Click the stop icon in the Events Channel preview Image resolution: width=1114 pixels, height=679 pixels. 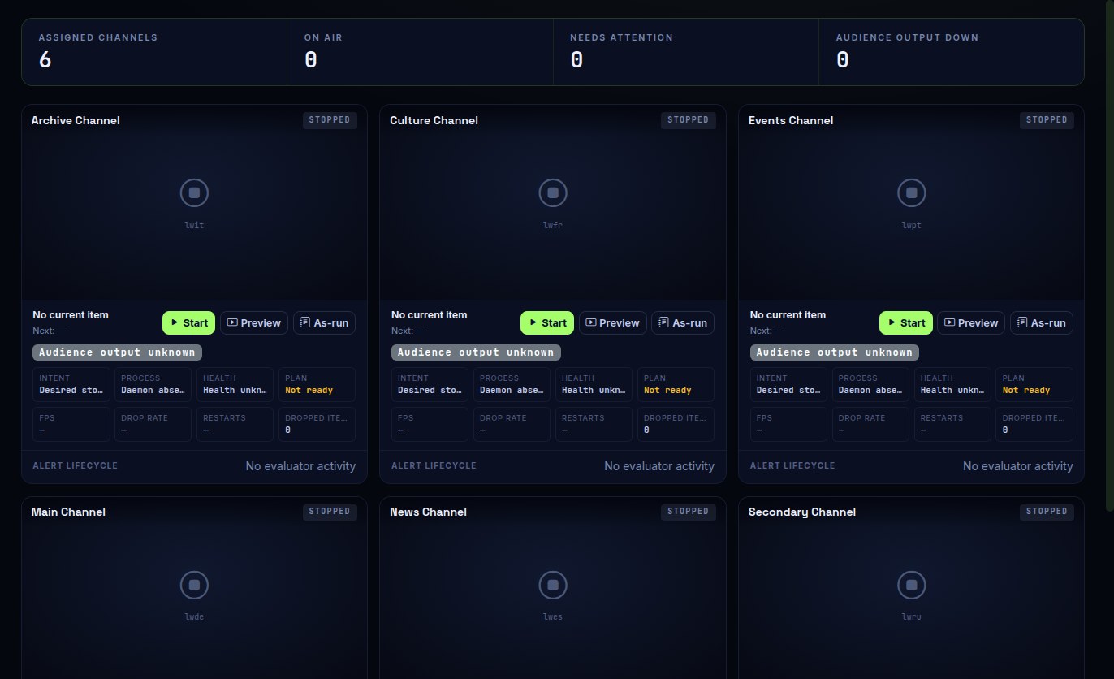click(x=912, y=193)
